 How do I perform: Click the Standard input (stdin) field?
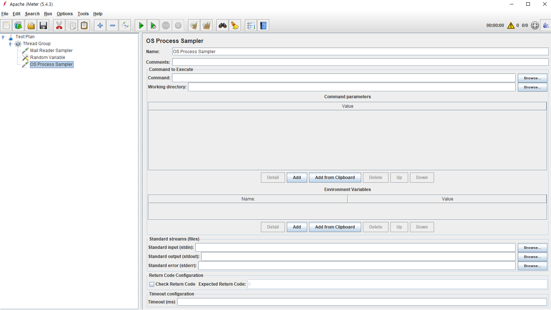[x=355, y=247]
